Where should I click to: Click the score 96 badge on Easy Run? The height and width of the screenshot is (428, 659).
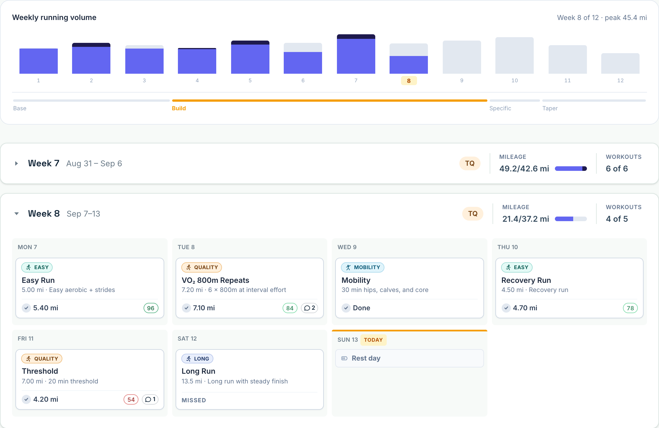pyautogui.click(x=151, y=308)
